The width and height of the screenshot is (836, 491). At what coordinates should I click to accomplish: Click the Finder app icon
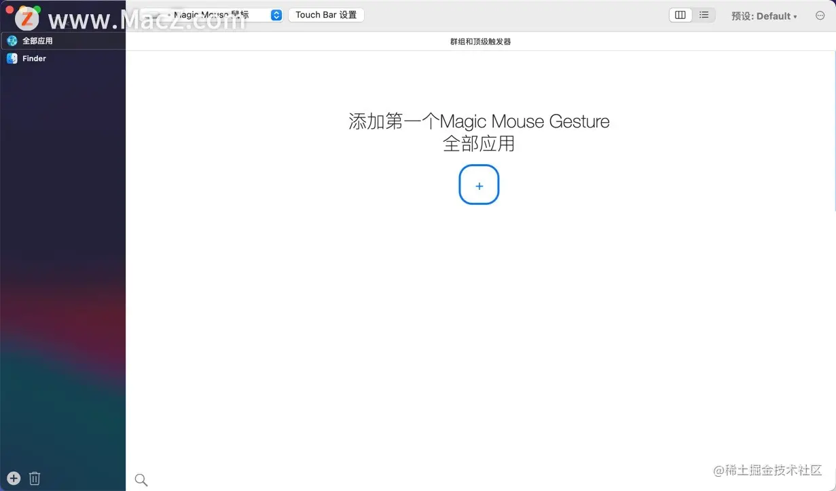[x=12, y=58]
